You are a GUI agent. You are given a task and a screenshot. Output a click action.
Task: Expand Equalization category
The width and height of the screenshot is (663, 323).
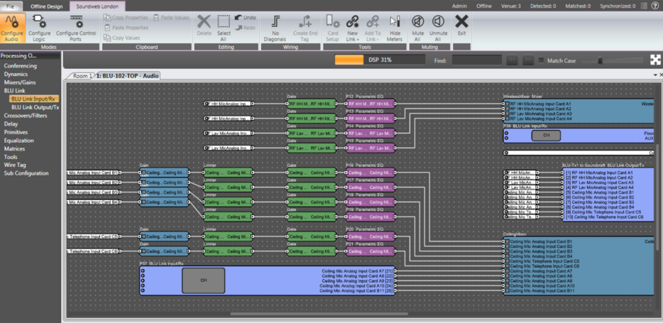18,141
